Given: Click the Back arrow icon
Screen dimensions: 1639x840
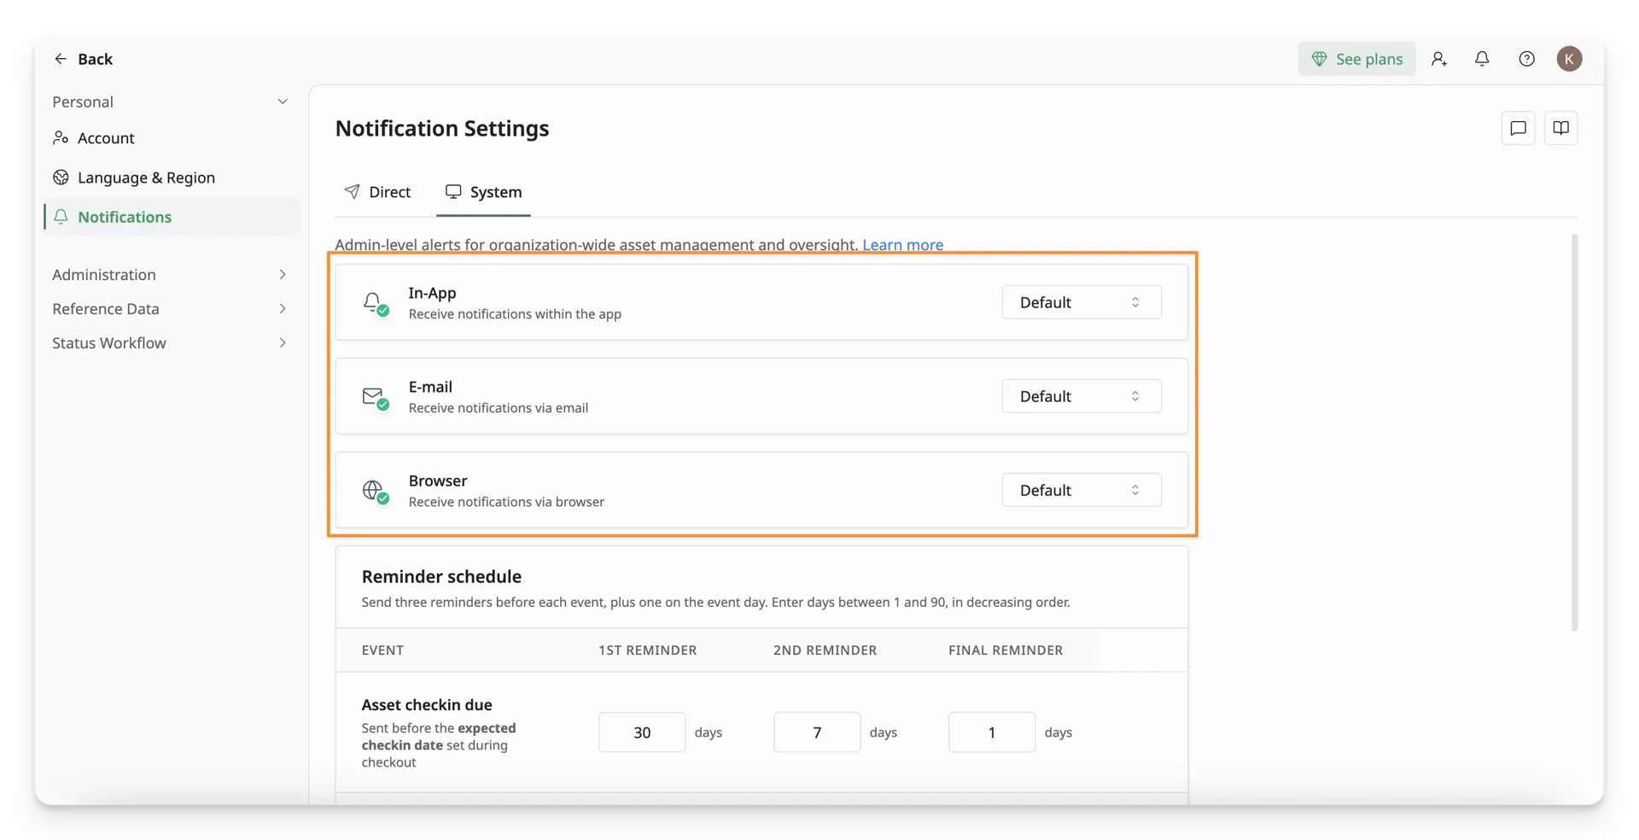Looking at the screenshot, I should tap(60, 59).
